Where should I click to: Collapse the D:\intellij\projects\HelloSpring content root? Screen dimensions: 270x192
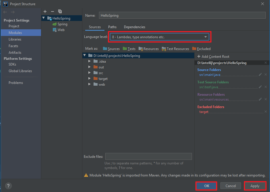coord(85,55)
